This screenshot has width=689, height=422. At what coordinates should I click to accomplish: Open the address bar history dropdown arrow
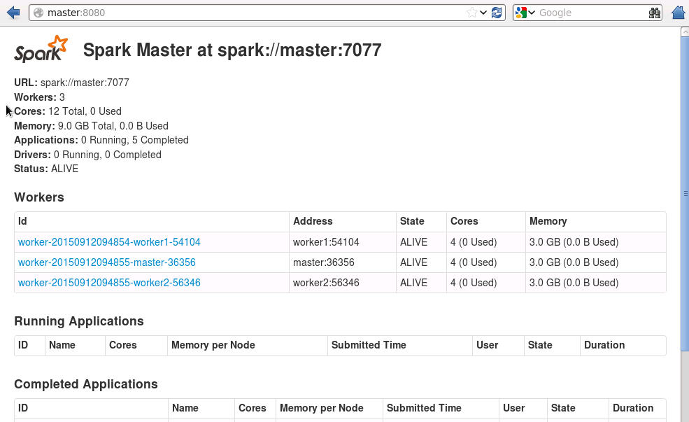pyautogui.click(x=483, y=13)
